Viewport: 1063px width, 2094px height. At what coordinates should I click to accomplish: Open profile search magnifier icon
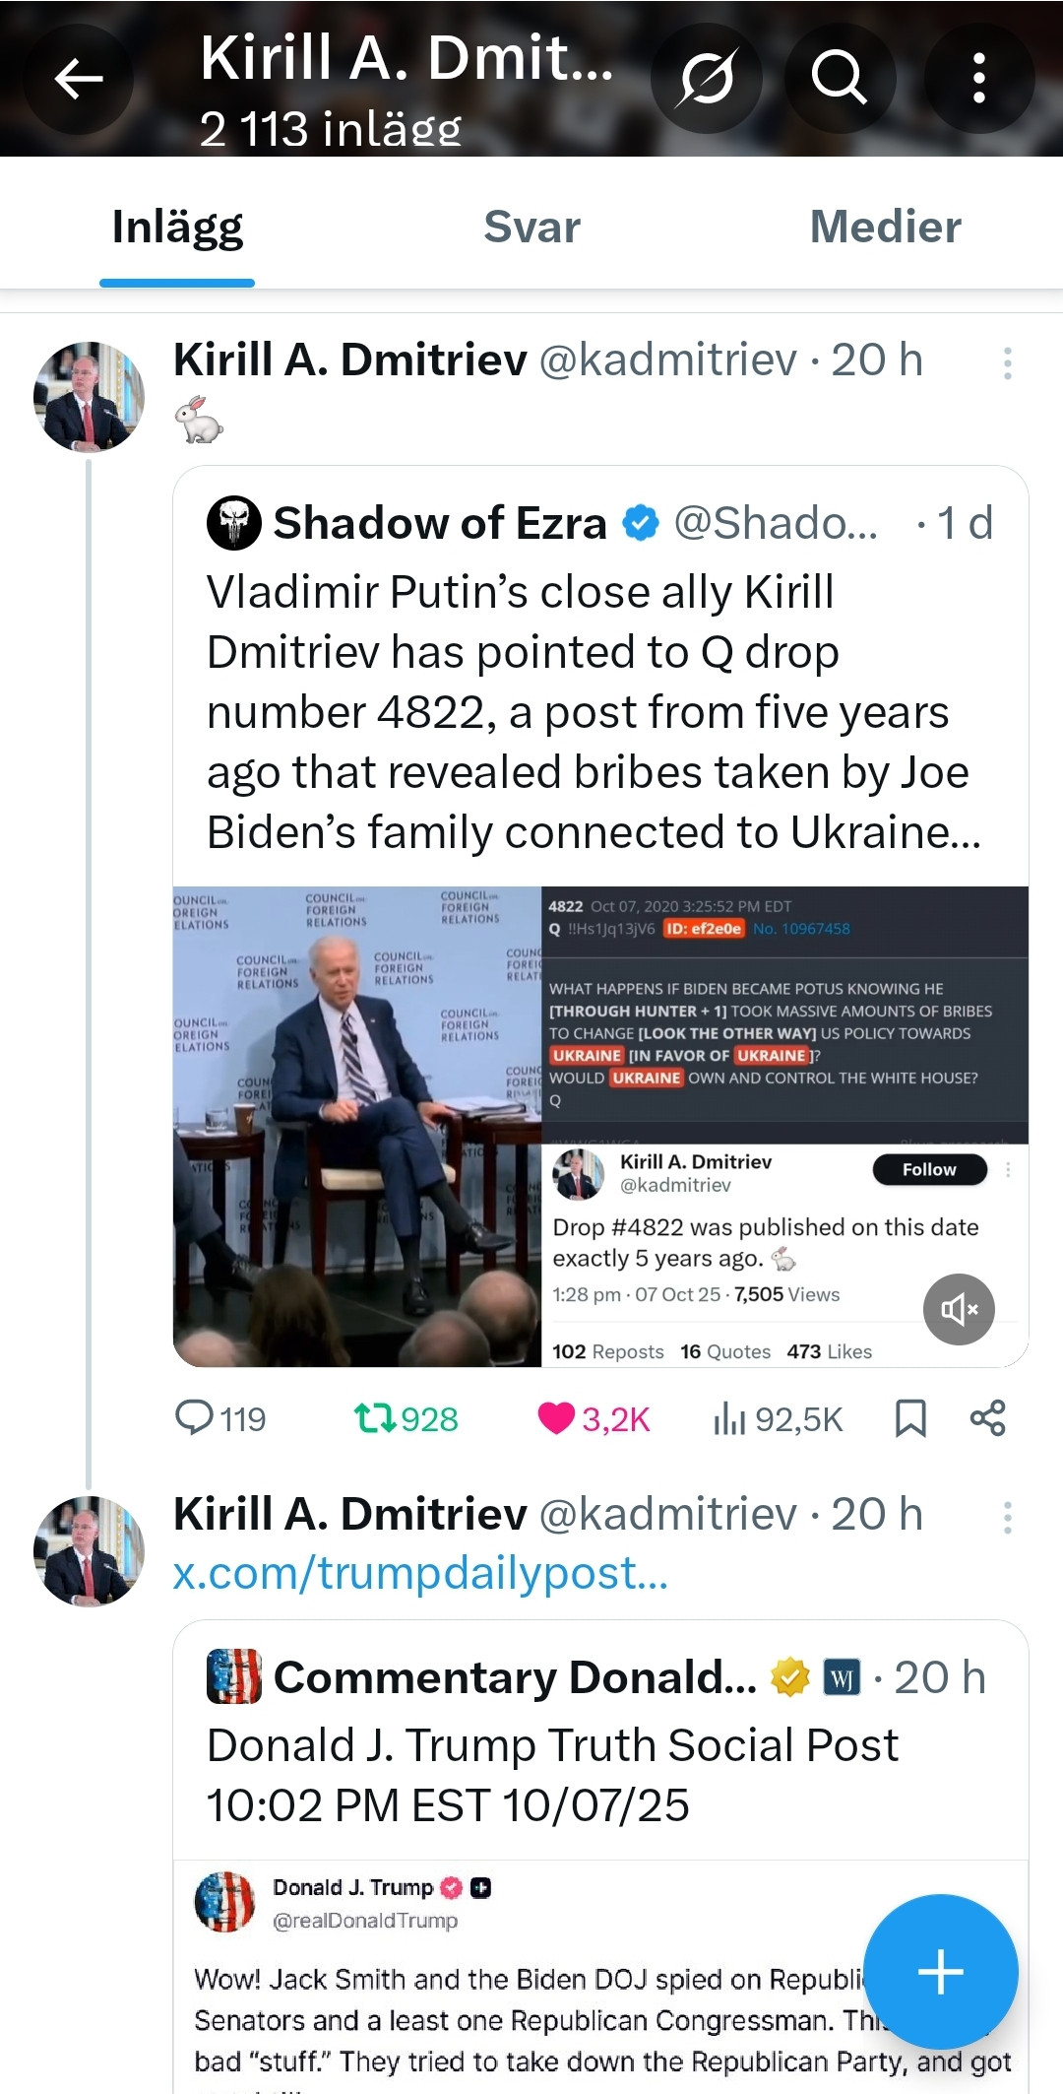click(x=840, y=79)
